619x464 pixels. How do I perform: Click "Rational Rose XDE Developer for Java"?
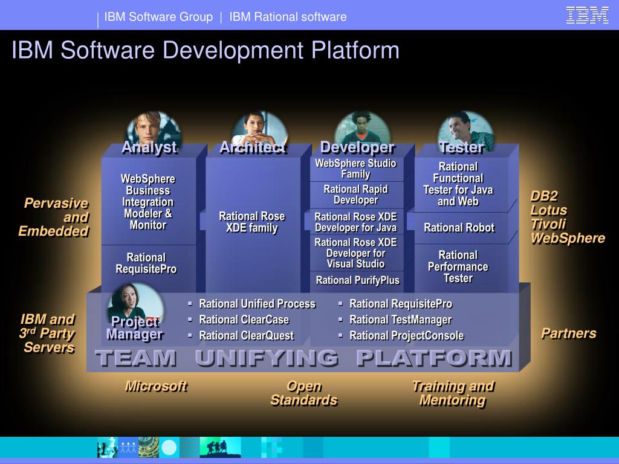point(355,222)
